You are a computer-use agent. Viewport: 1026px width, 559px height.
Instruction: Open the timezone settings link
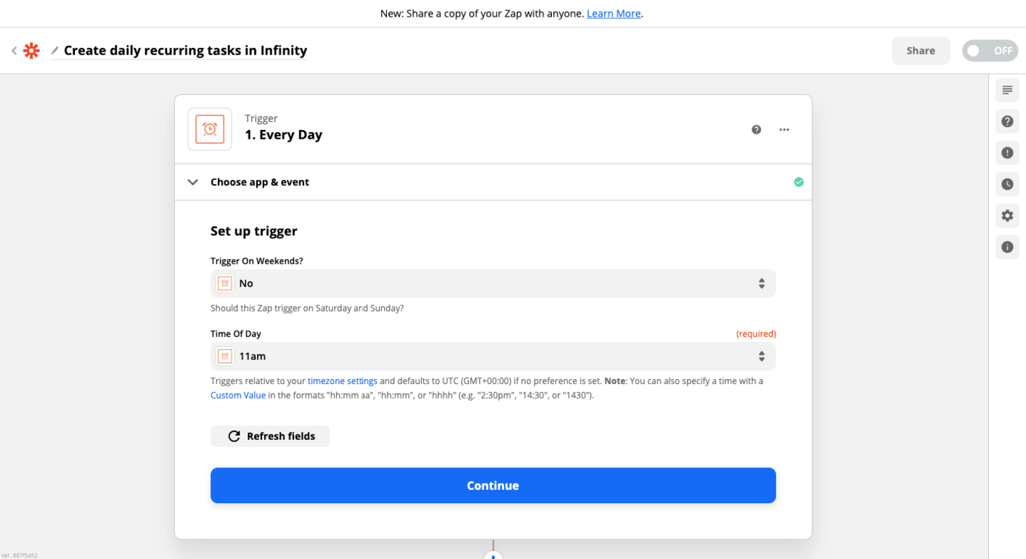342,381
